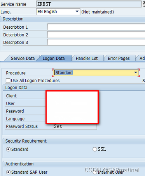Expand the Procedure Standard dropdown arrow
Viewport: 145px width, 176px height.
click(x=136, y=72)
